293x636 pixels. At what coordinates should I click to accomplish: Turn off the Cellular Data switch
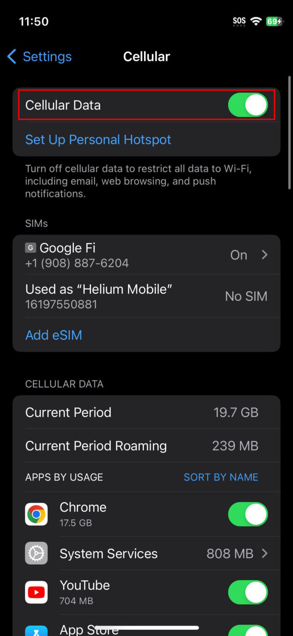(248, 105)
